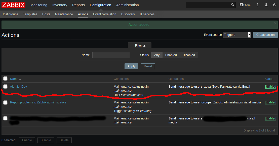
Task: Click the Zabbix logo
Action: [14, 5]
